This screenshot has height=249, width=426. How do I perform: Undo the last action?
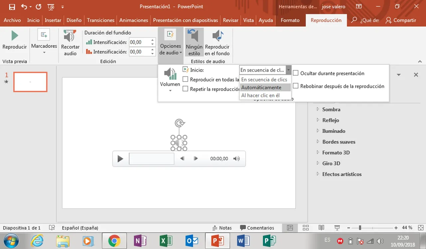point(24,7)
